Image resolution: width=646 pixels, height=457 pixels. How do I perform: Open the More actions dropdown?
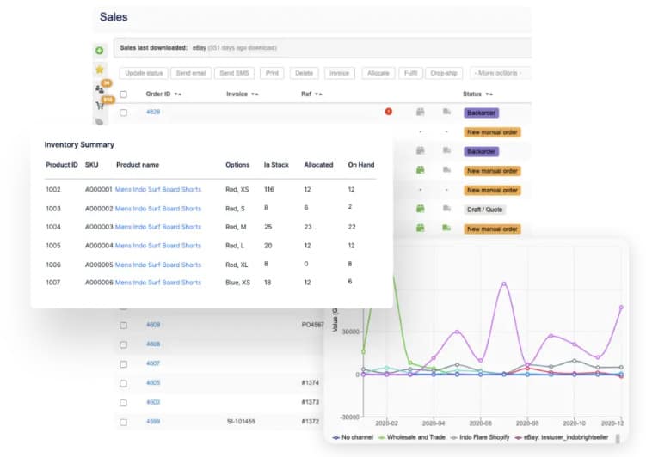tap(500, 73)
